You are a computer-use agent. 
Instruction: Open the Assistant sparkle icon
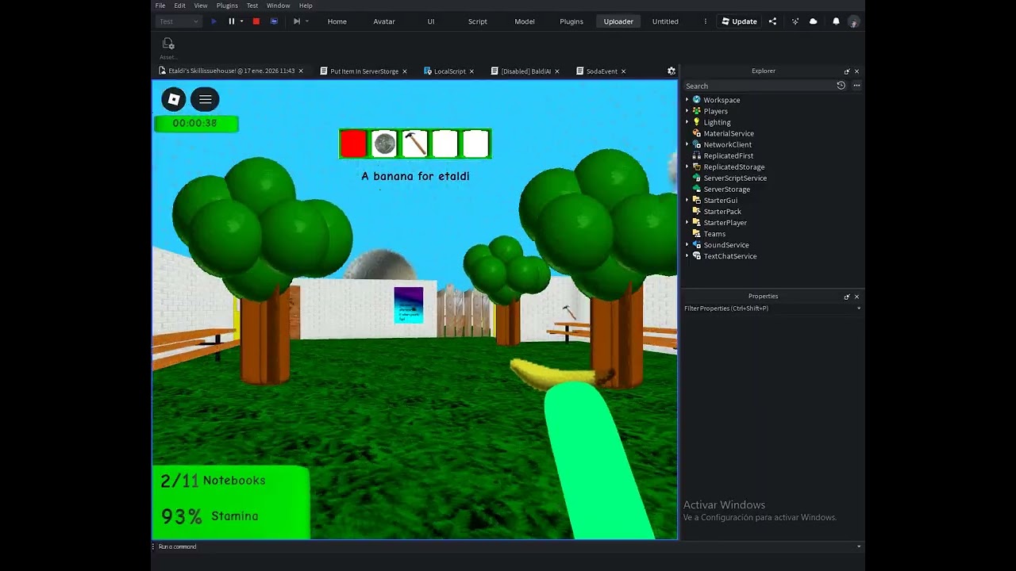tap(795, 21)
